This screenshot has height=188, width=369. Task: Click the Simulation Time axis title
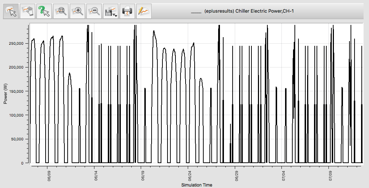coord(196,185)
